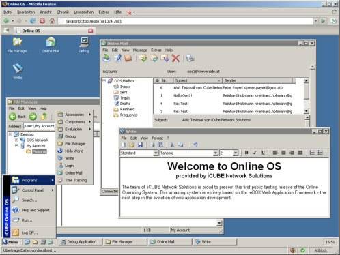Viewport: 340px width, 255px height.
Task: Click Firefox reload button
Action: tap(33, 21)
